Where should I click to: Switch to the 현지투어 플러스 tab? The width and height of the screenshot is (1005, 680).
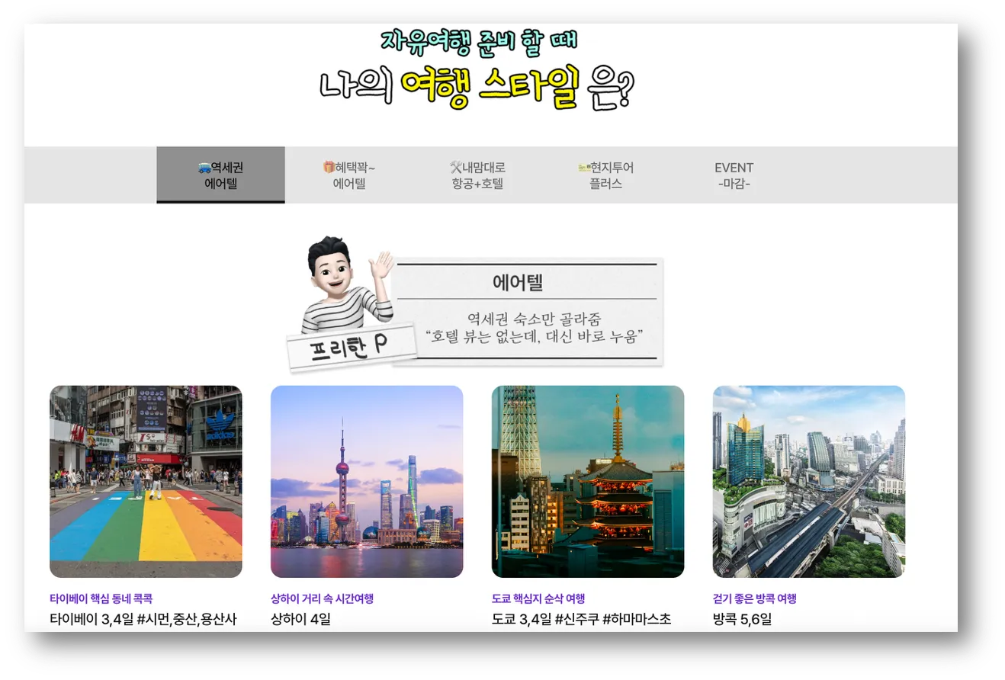coord(605,175)
